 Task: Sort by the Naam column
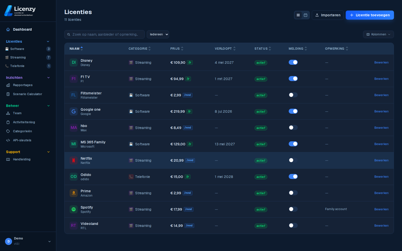tap(76, 49)
